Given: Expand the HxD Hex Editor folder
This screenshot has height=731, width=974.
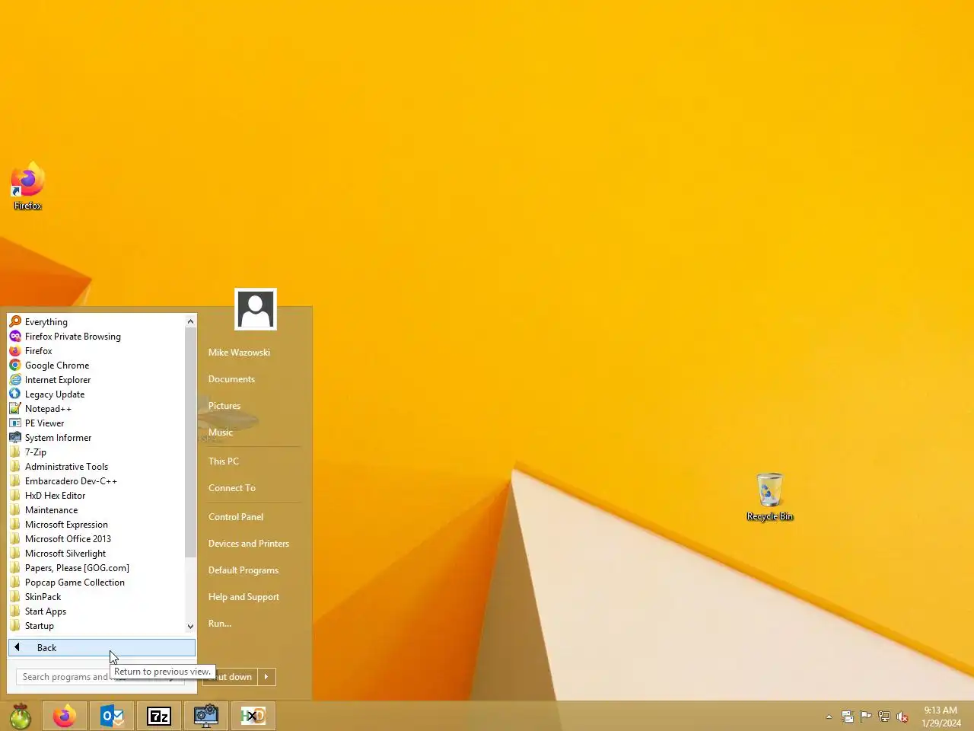Looking at the screenshot, I should 96,496.
